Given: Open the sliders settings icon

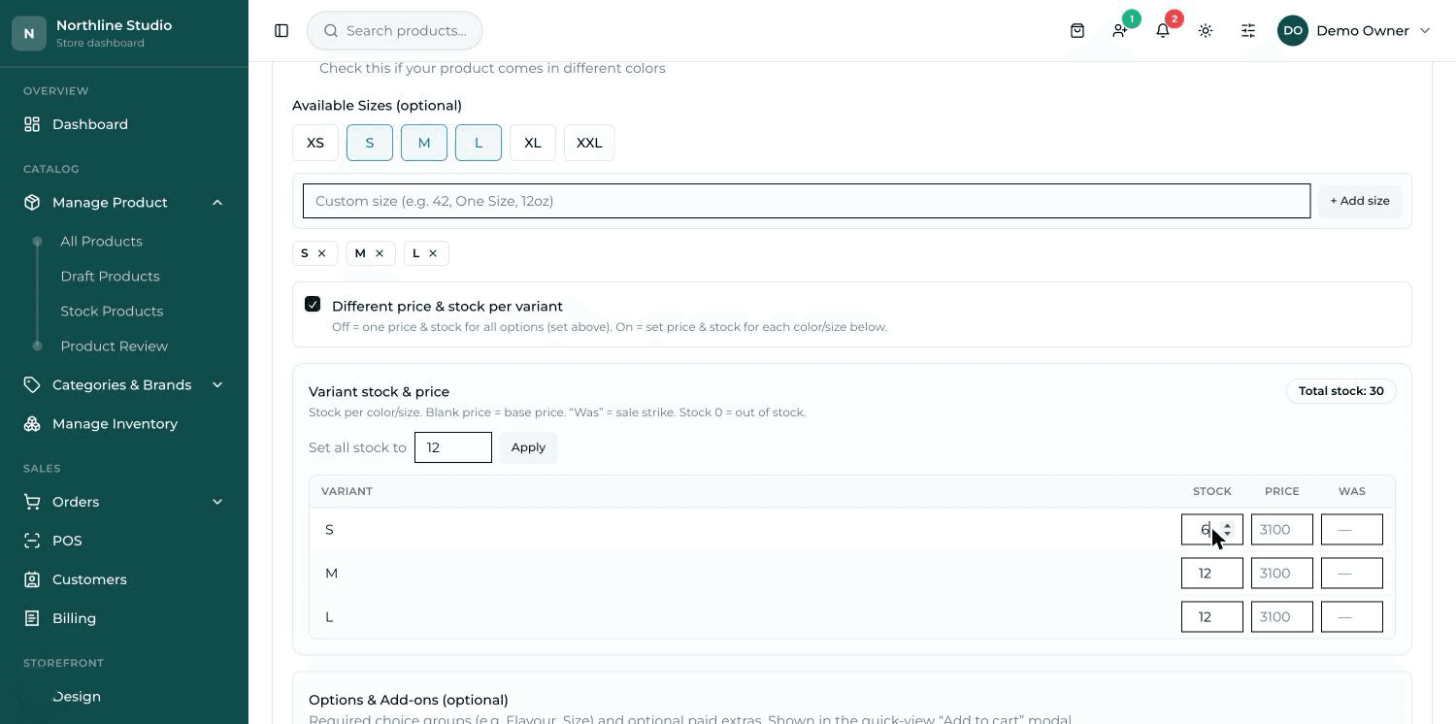Looking at the screenshot, I should (x=1248, y=31).
